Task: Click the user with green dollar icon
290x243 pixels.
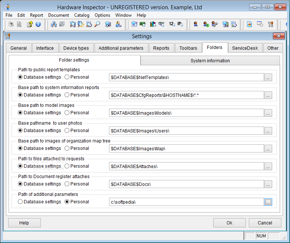Action: click(x=206, y=24)
